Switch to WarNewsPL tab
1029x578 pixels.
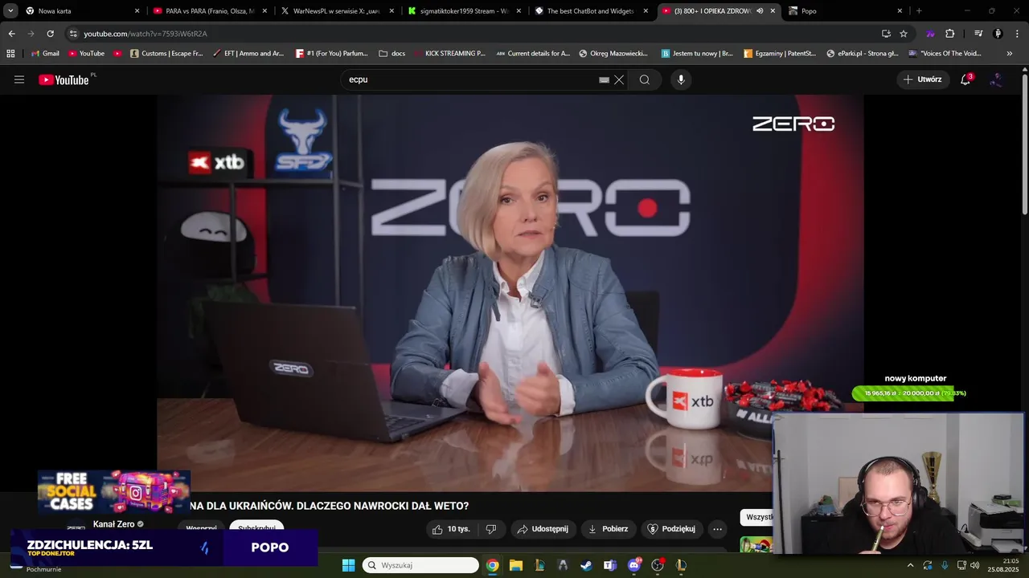tap(336, 10)
